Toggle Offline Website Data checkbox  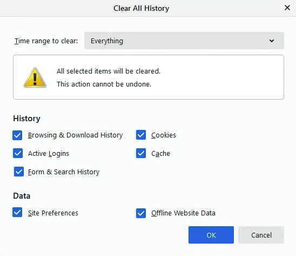(141, 213)
